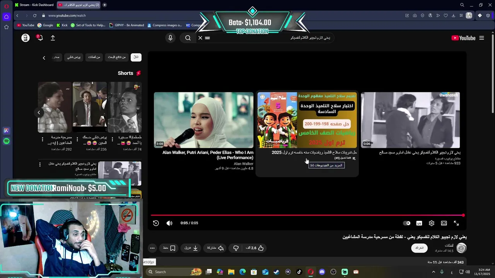Click the 'Alan Walker' channel name
This screenshot has width=495, height=278.
244,164
